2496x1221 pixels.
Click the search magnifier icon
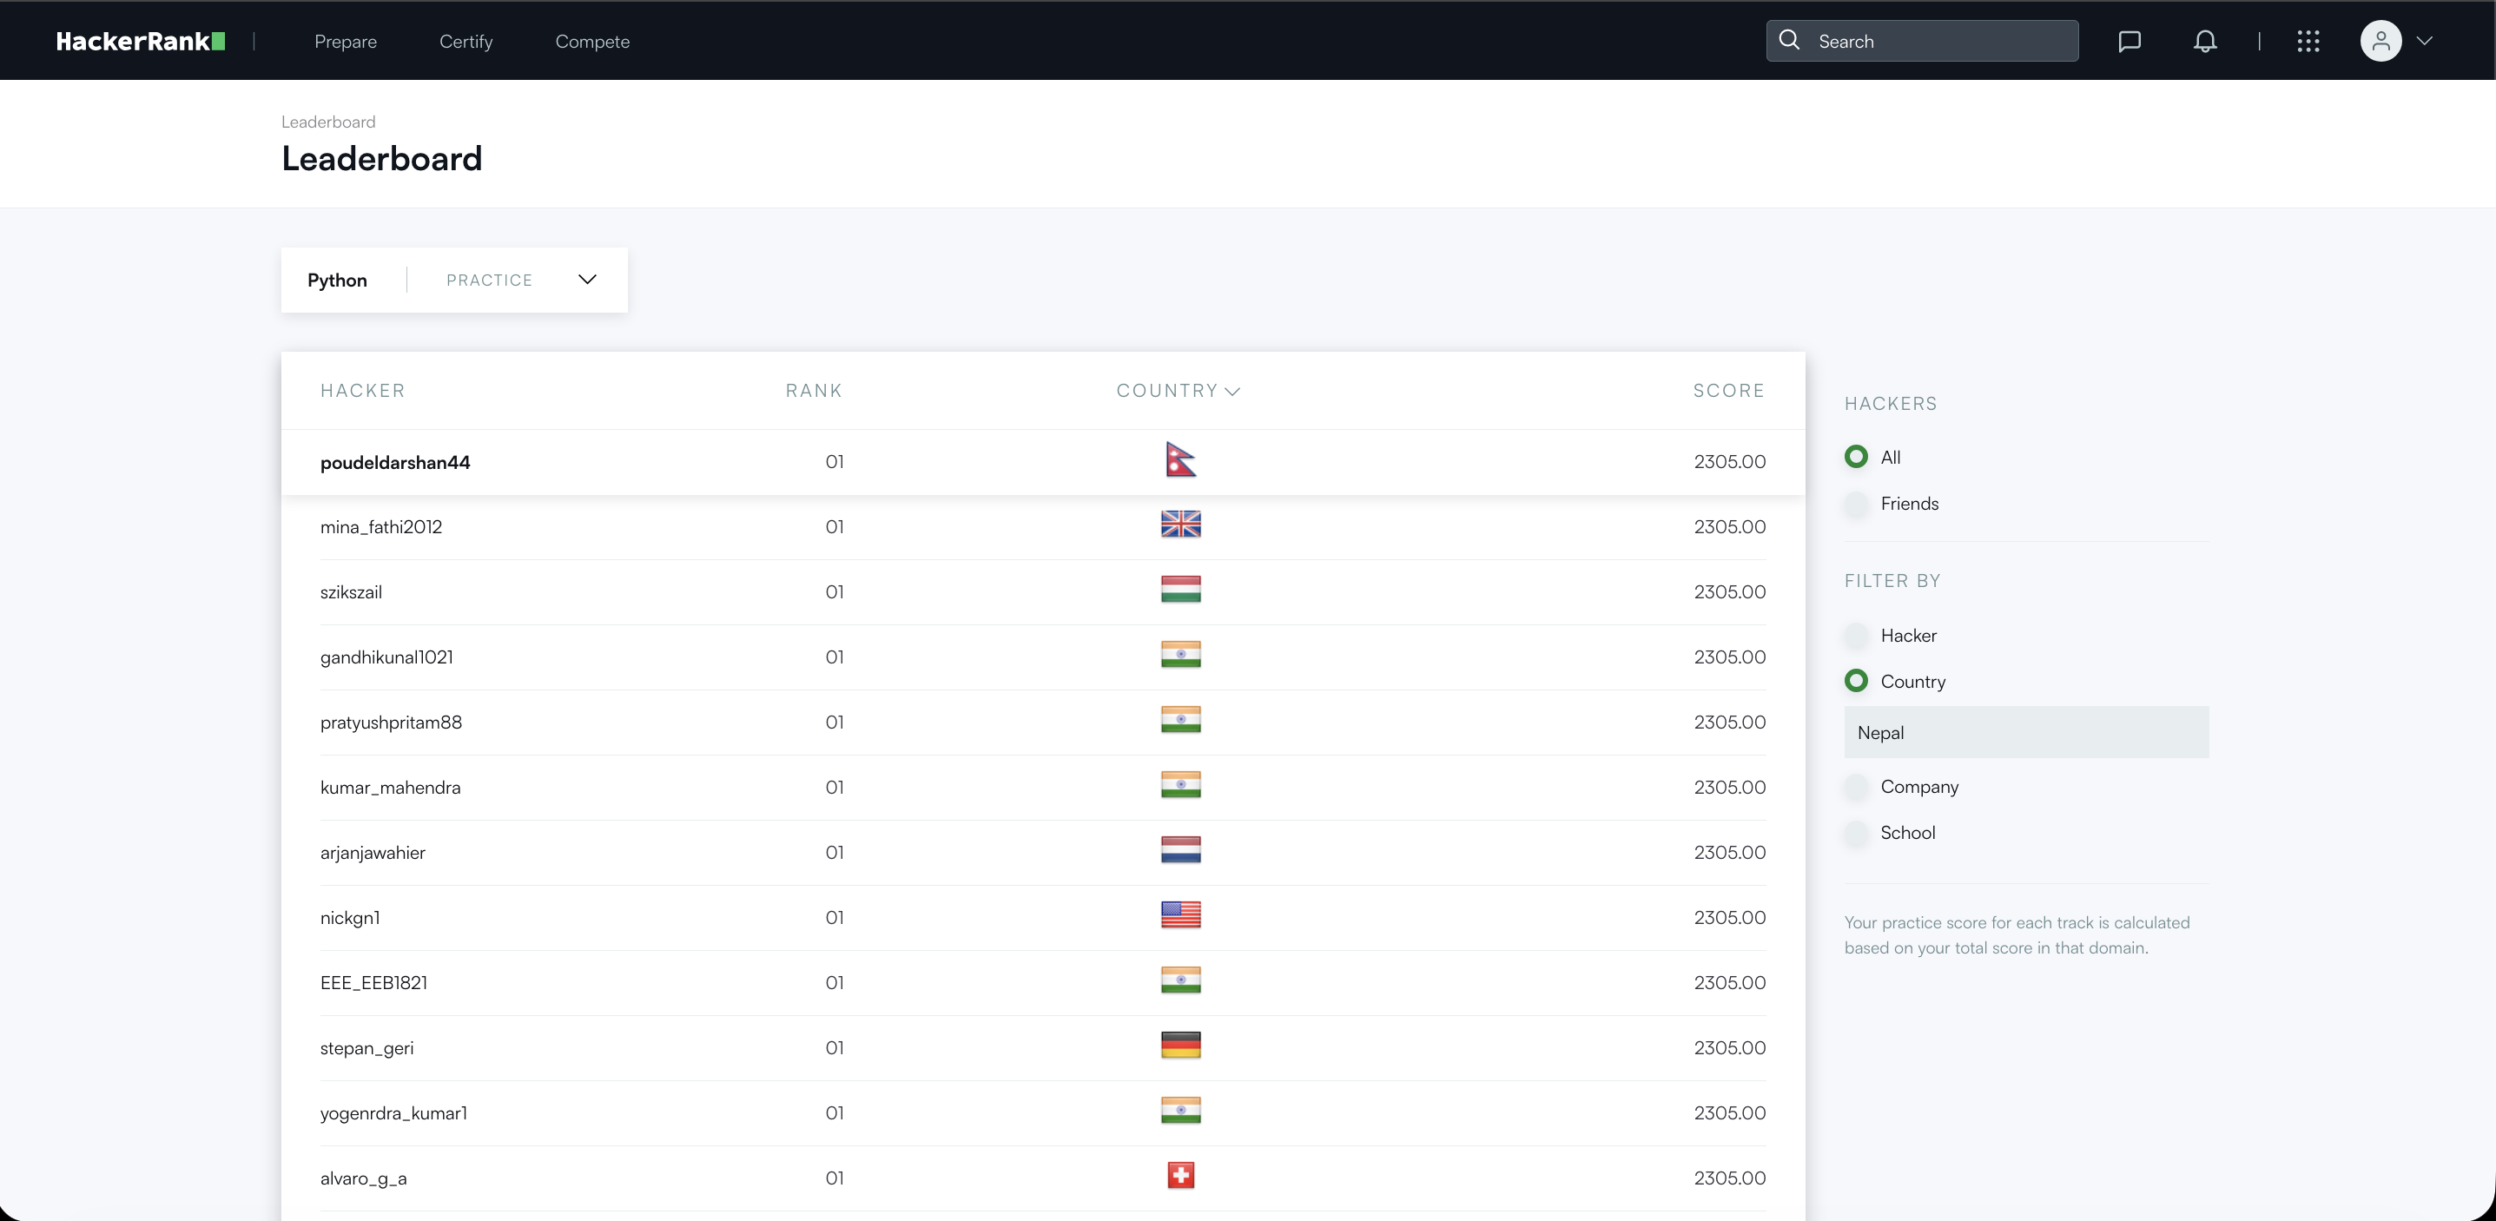[x=1790, y=40]
